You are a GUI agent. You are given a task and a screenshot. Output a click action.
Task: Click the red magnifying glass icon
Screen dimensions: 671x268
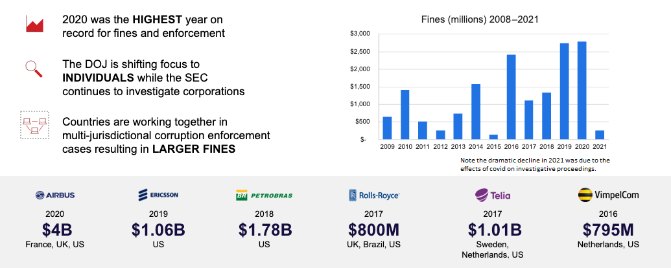click(34, 69)
